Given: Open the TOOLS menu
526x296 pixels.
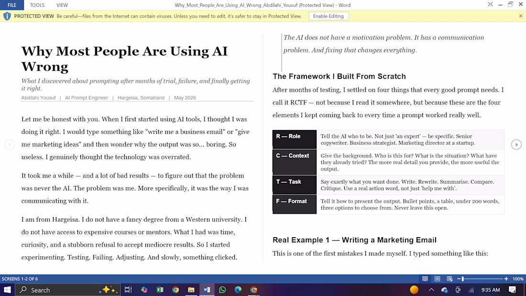Looking at the screenshot, I should (37, 5).
